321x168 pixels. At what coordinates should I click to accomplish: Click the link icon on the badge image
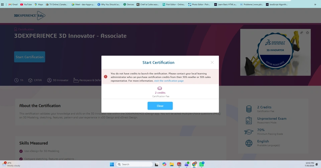(x=302, y=33)
